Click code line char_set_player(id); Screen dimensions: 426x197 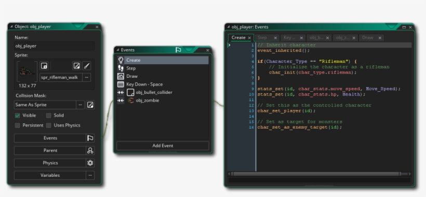click(x=286, y=111)
